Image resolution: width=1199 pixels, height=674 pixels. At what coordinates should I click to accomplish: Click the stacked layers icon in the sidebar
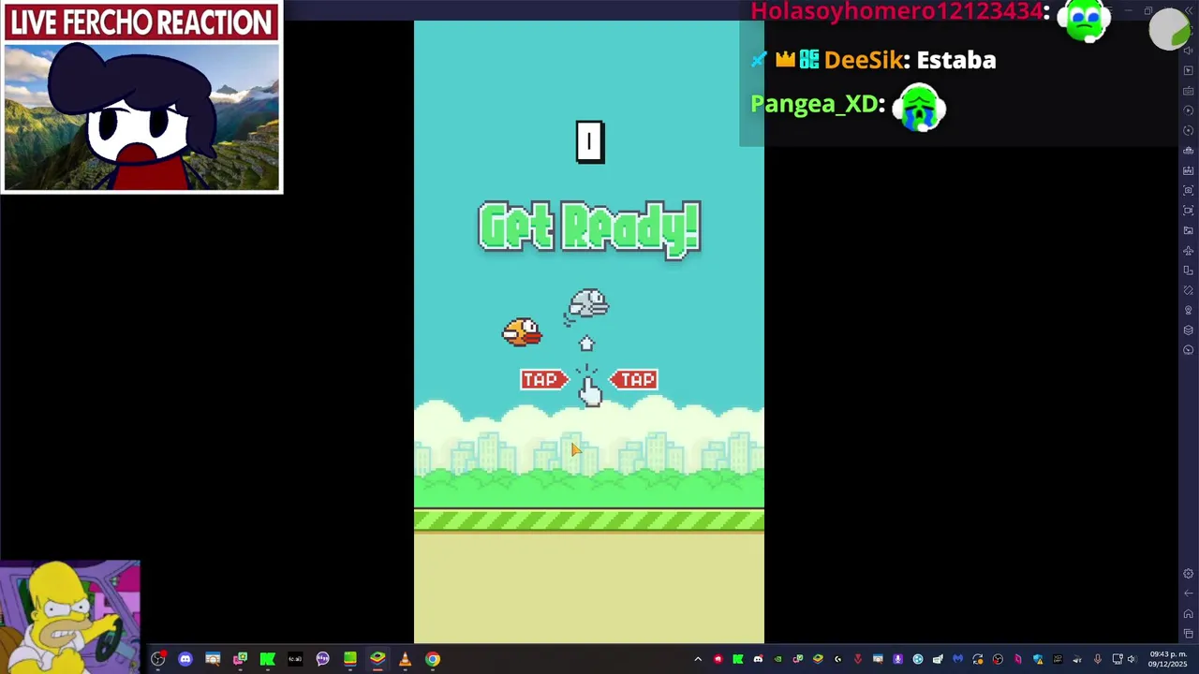1189,330
